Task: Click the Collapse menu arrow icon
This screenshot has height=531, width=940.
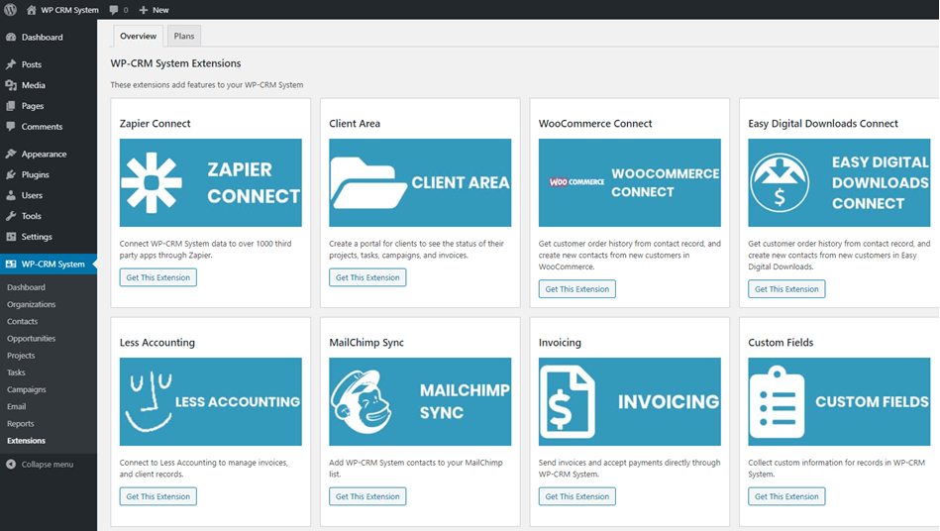Action: 11,465
